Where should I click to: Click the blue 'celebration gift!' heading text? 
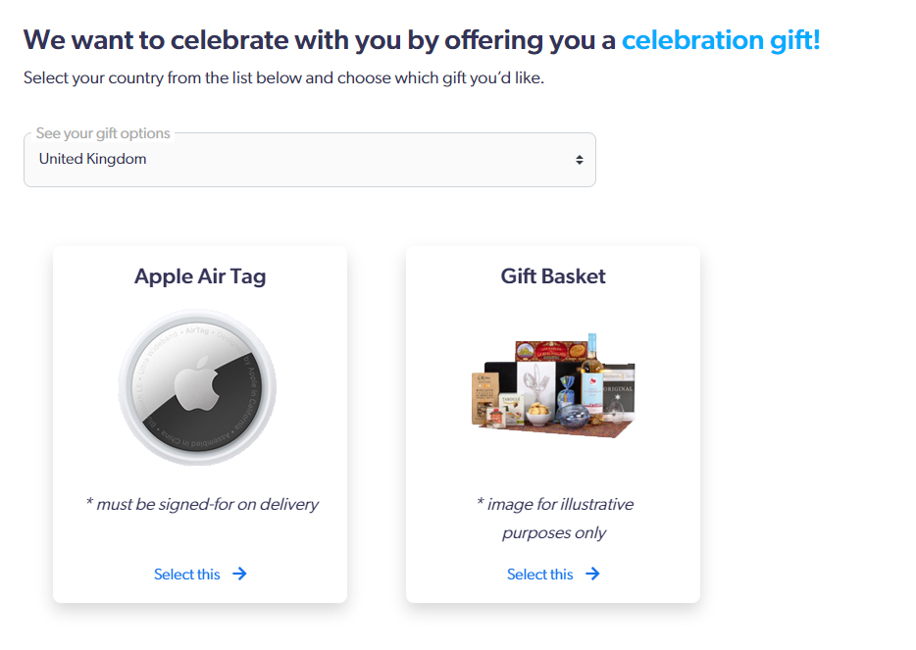click(x=721, y=40)
